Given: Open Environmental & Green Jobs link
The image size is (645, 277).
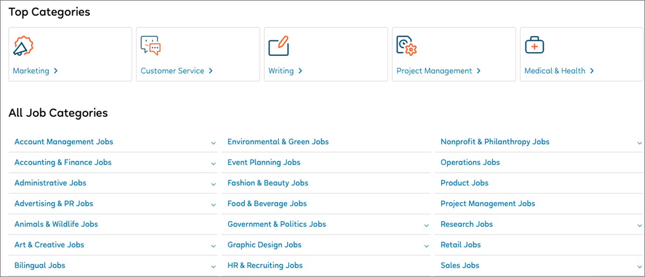Looking at the screenshot, I should (x=278, y=142).
